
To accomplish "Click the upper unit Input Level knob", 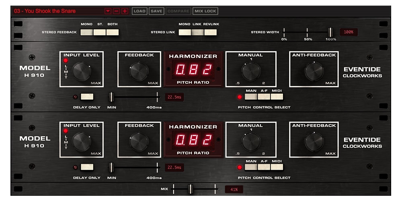I will pos(82,72).
